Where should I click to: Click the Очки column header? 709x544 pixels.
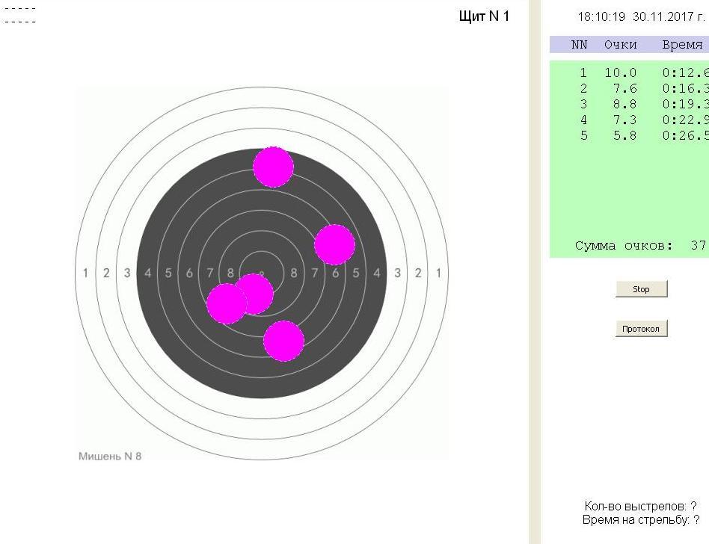(620, 45)
